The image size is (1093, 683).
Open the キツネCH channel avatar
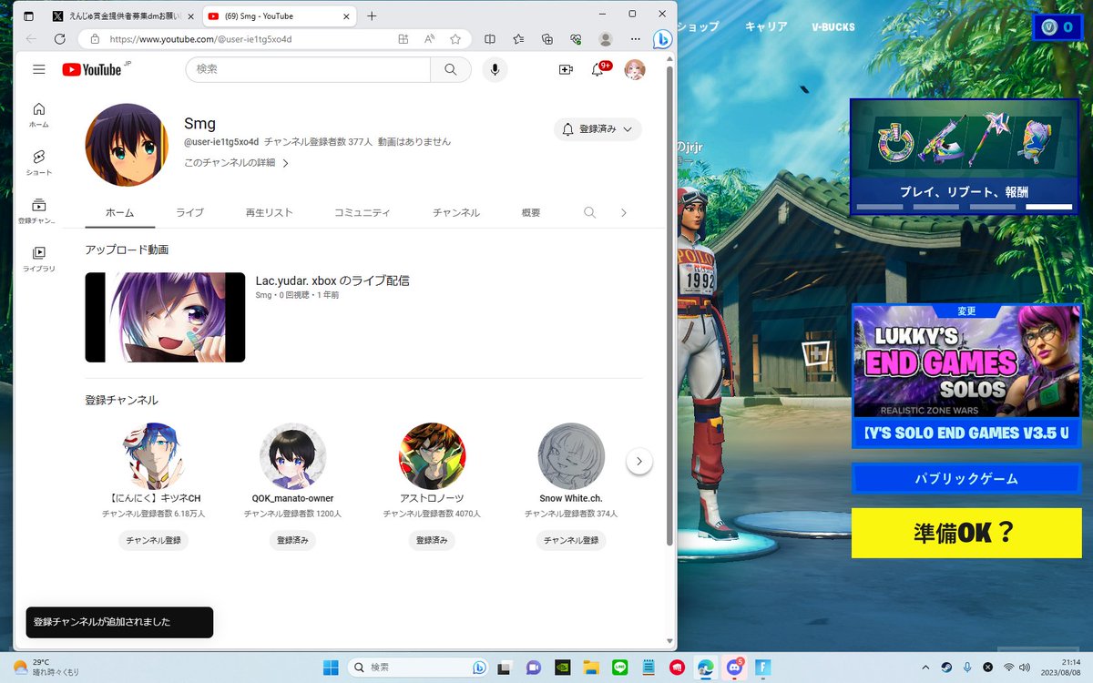153,456
